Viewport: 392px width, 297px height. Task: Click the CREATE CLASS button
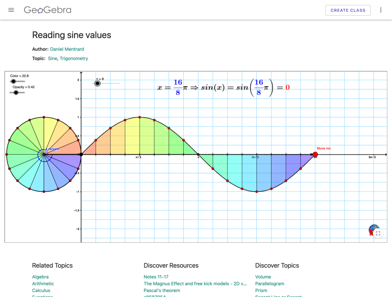348,10
